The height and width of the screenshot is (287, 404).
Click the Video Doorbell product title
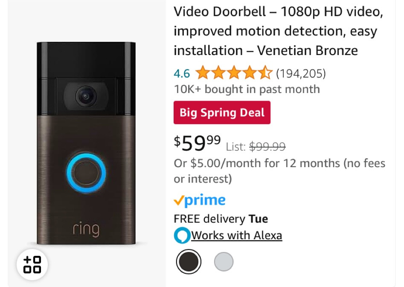[x=278, y=31]
